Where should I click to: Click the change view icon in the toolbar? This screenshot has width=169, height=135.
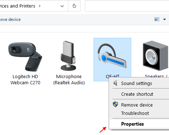[157, 19]
